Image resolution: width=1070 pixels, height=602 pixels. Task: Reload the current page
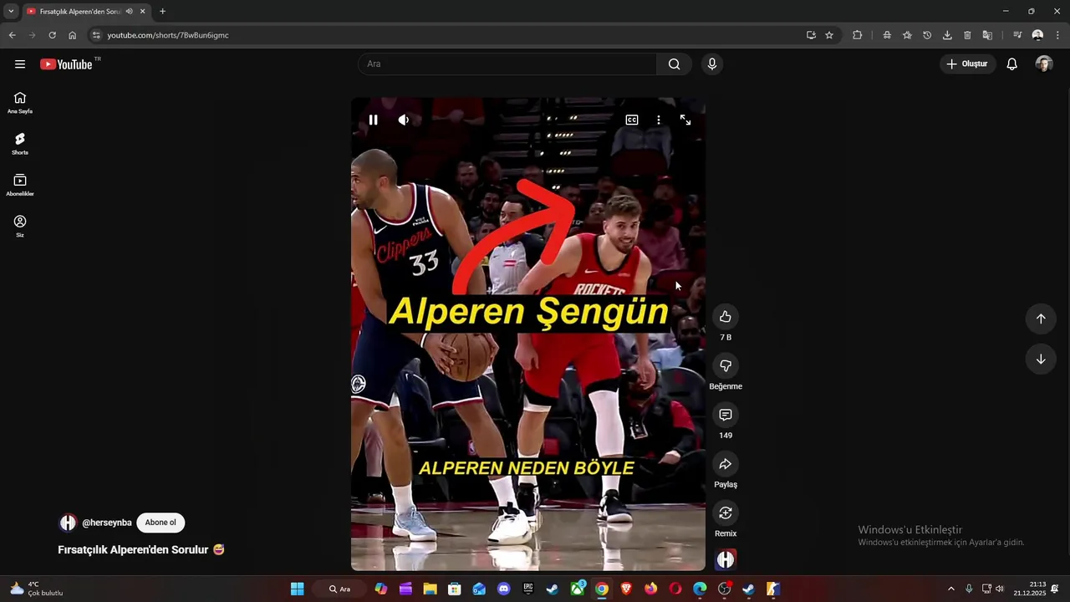click(x=52, y=35)
